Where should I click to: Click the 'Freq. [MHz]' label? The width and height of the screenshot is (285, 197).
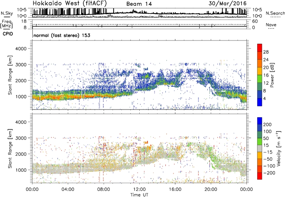point(6,24)
